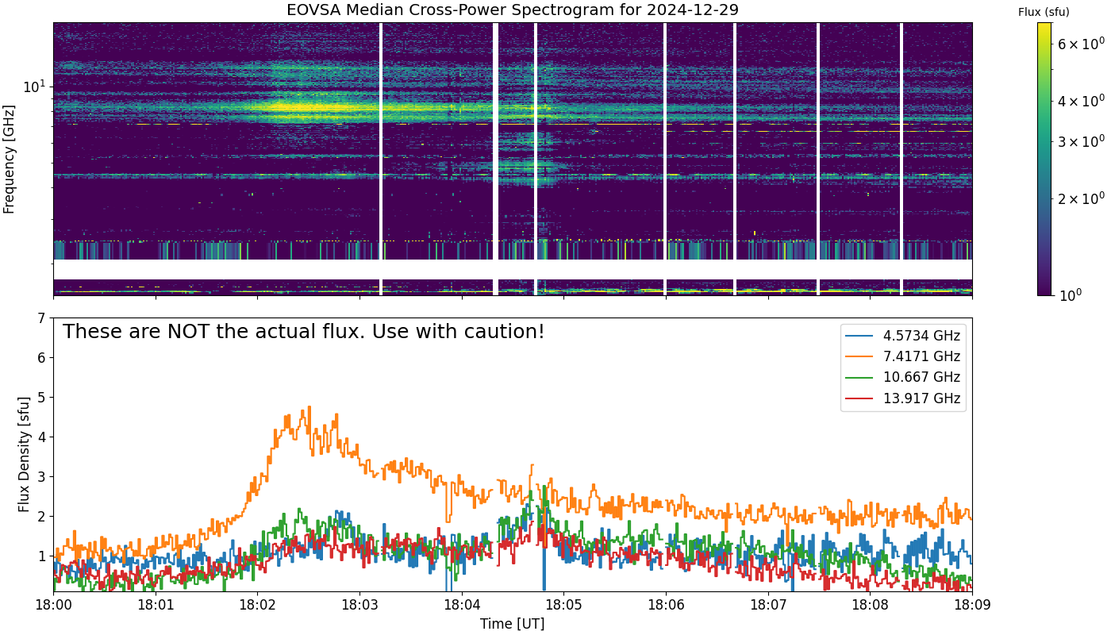Click the y-axis tick label 3
This screenshot has height=635, width=1111.
coord(43,477)
